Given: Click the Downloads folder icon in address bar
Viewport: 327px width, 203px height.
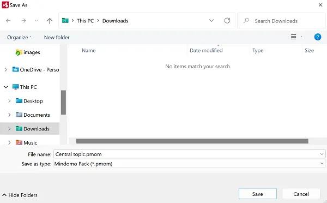Looking at the screenshot, I should pyautogui.click(x=65, y=21).
